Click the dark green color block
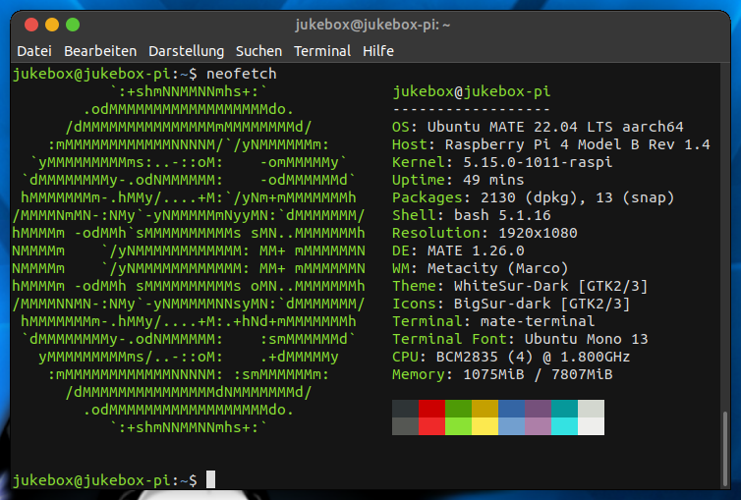Viewport: 741px width, 500px height. (458, 409)
